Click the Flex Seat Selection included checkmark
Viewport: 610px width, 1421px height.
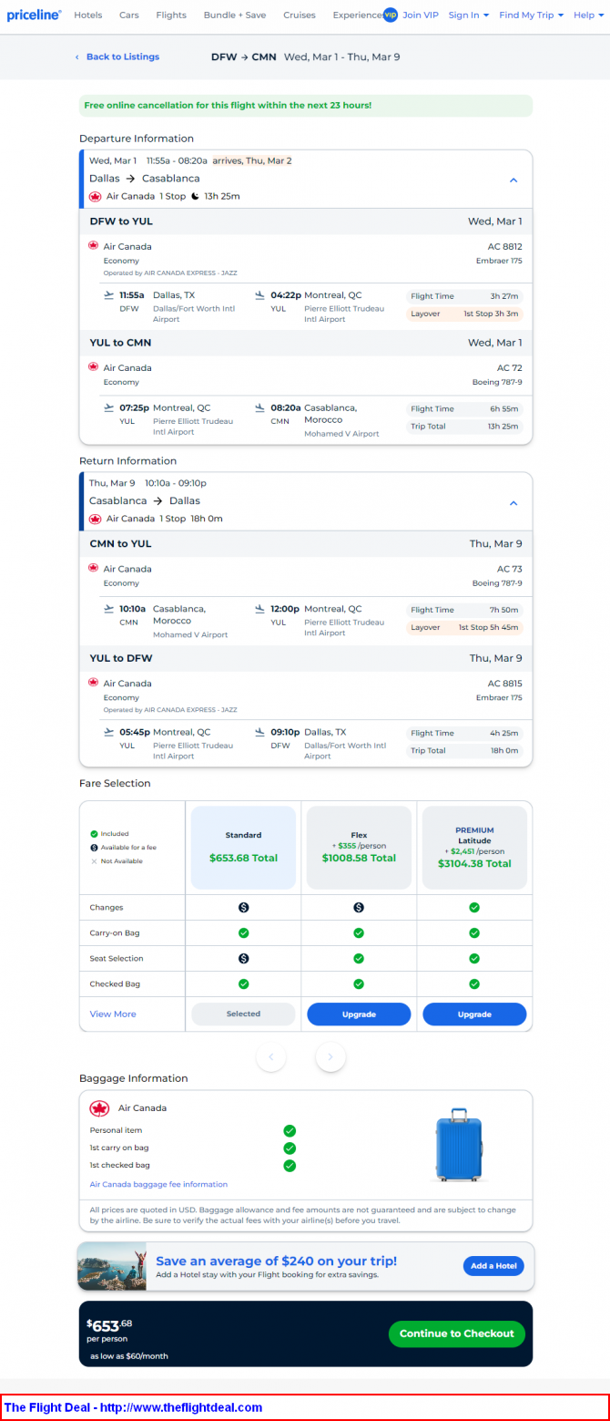[359, 959]
